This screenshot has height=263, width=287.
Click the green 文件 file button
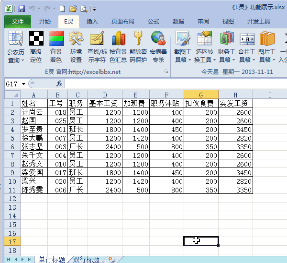click(x=18, y=22)
